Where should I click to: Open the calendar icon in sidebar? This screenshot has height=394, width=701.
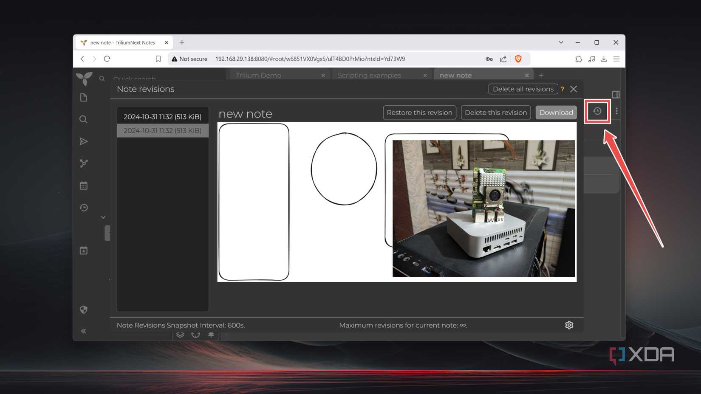point(84,186)
